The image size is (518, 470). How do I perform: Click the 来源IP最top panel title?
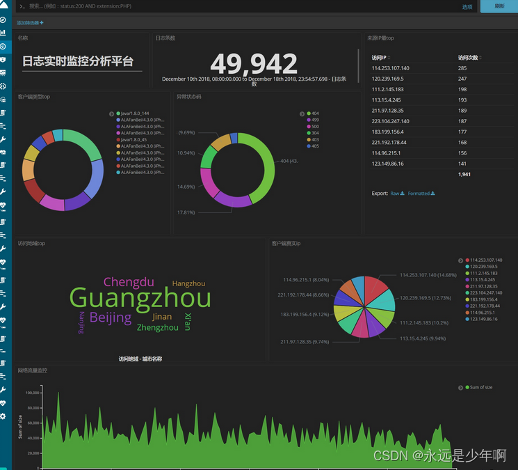point(380,38)
